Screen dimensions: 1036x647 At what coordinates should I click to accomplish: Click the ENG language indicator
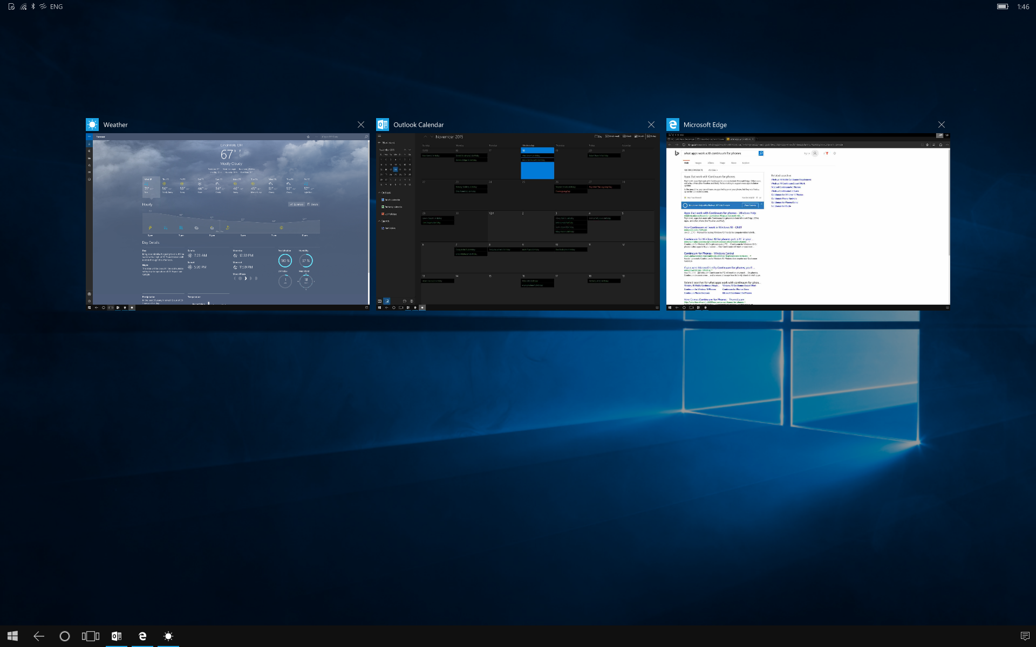57,6
